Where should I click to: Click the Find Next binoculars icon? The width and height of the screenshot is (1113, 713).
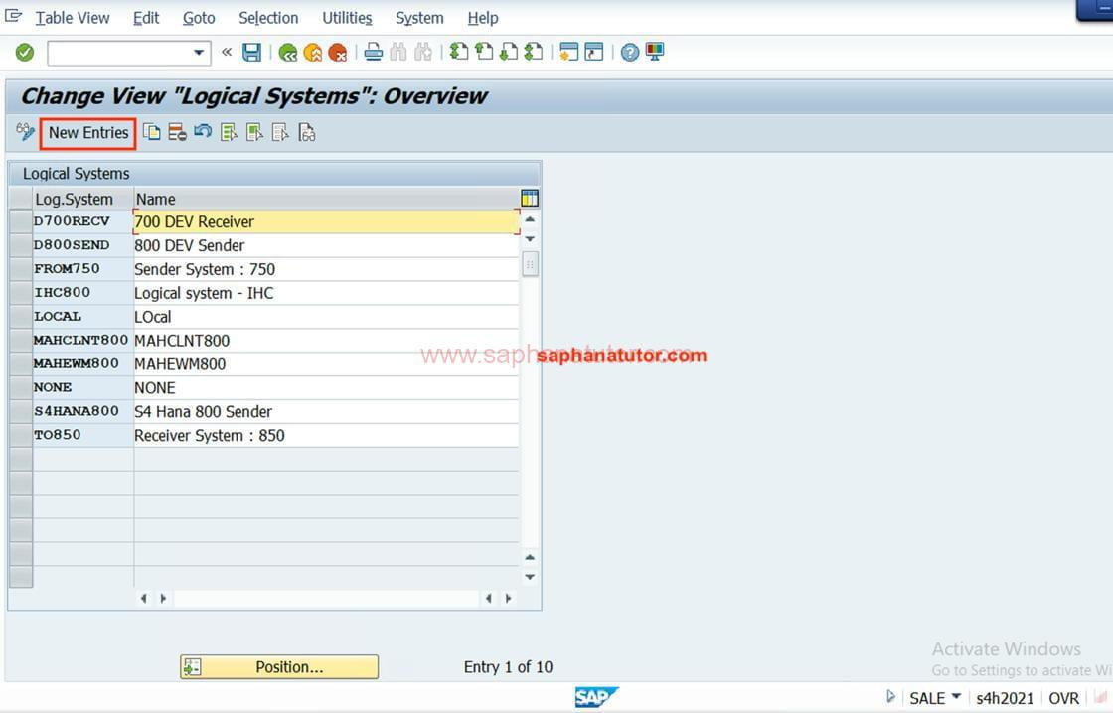point(423,52)
